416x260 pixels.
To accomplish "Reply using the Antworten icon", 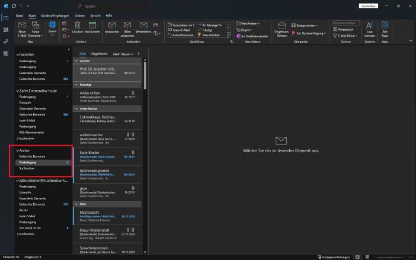I will (x=111, y=25).
